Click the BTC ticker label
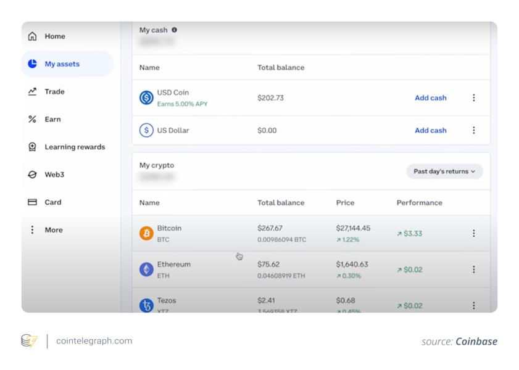 tap(163, 239)
